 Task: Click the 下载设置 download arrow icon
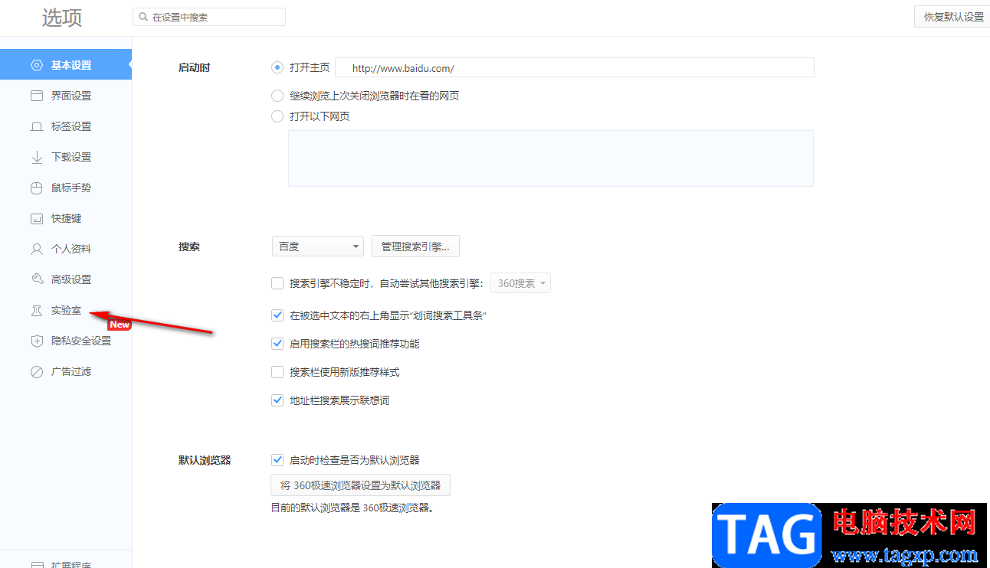37,157
